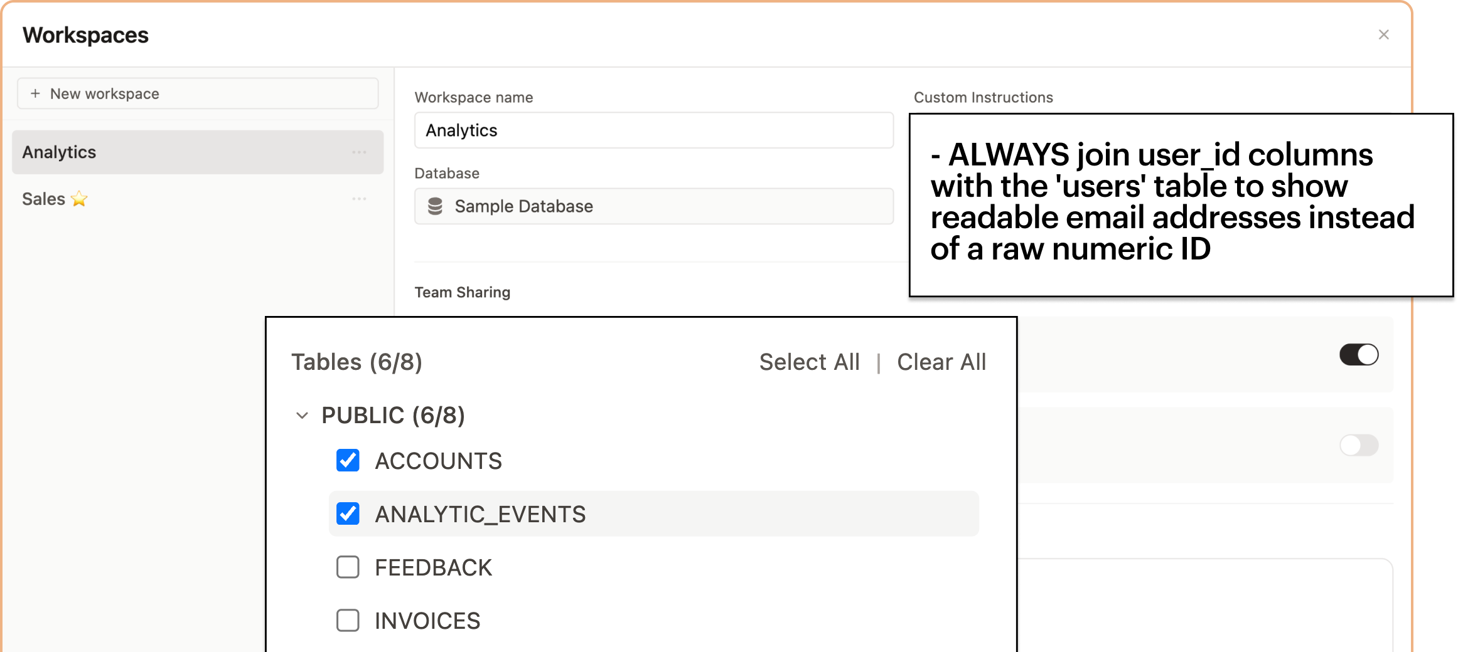Screen dimensions: 1458x652
Task: Open the Sales workspace options ellipsis
Action: (x=359, y=199)
